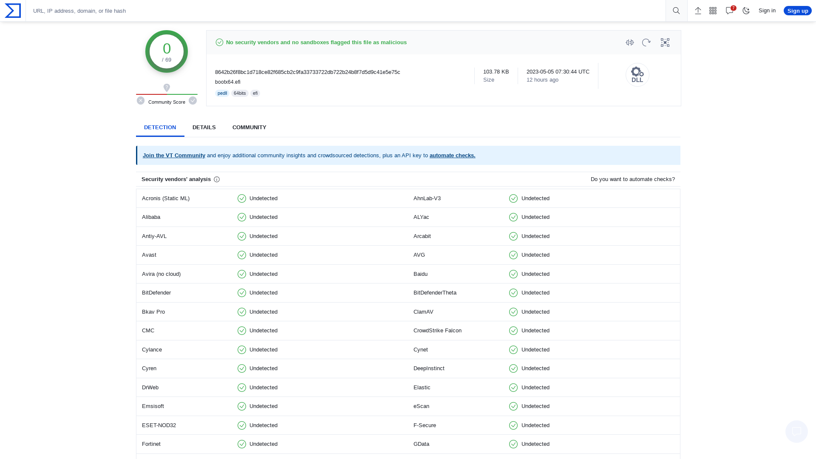Image resolution: width=816 pixels, height=459 pixels.
Task: Click Fortinet undetected check icon
Action: pyautogui.click(x=242, y=444)
